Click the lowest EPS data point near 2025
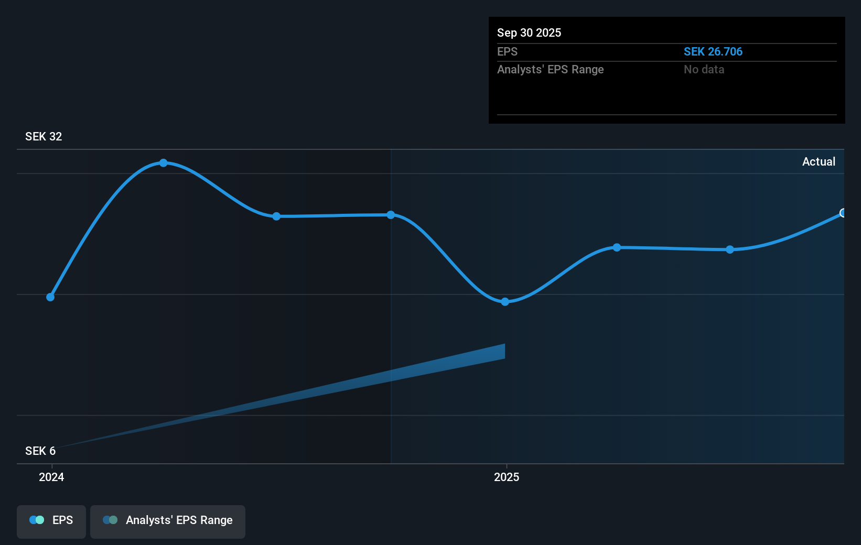The width and height of the screenshot is (861, 545). tap(504, 301)
